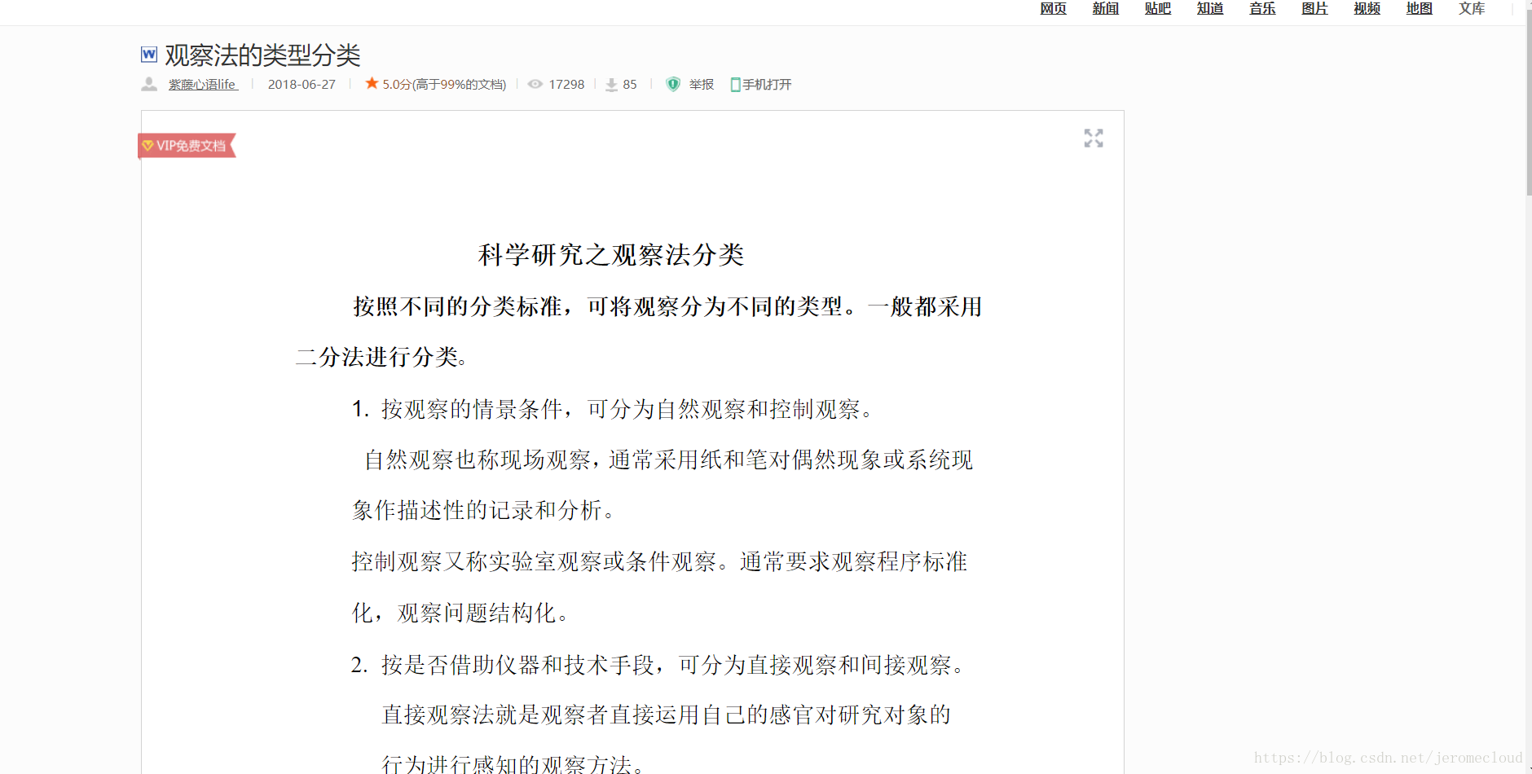Click the rating text 5.0分(高于99%的文档)
This screenshot has height=774, width=1532.
click(x=444, y=85)
